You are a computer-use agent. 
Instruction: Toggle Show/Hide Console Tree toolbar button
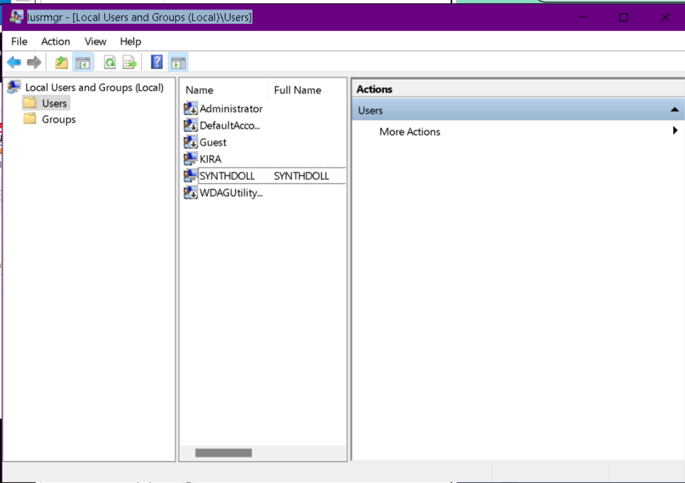tap(82, 62)
